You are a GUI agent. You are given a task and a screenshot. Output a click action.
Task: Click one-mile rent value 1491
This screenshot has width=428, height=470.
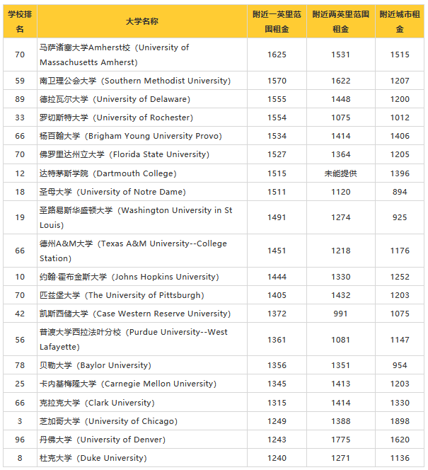pyautogui.click(x=277, y=217)
